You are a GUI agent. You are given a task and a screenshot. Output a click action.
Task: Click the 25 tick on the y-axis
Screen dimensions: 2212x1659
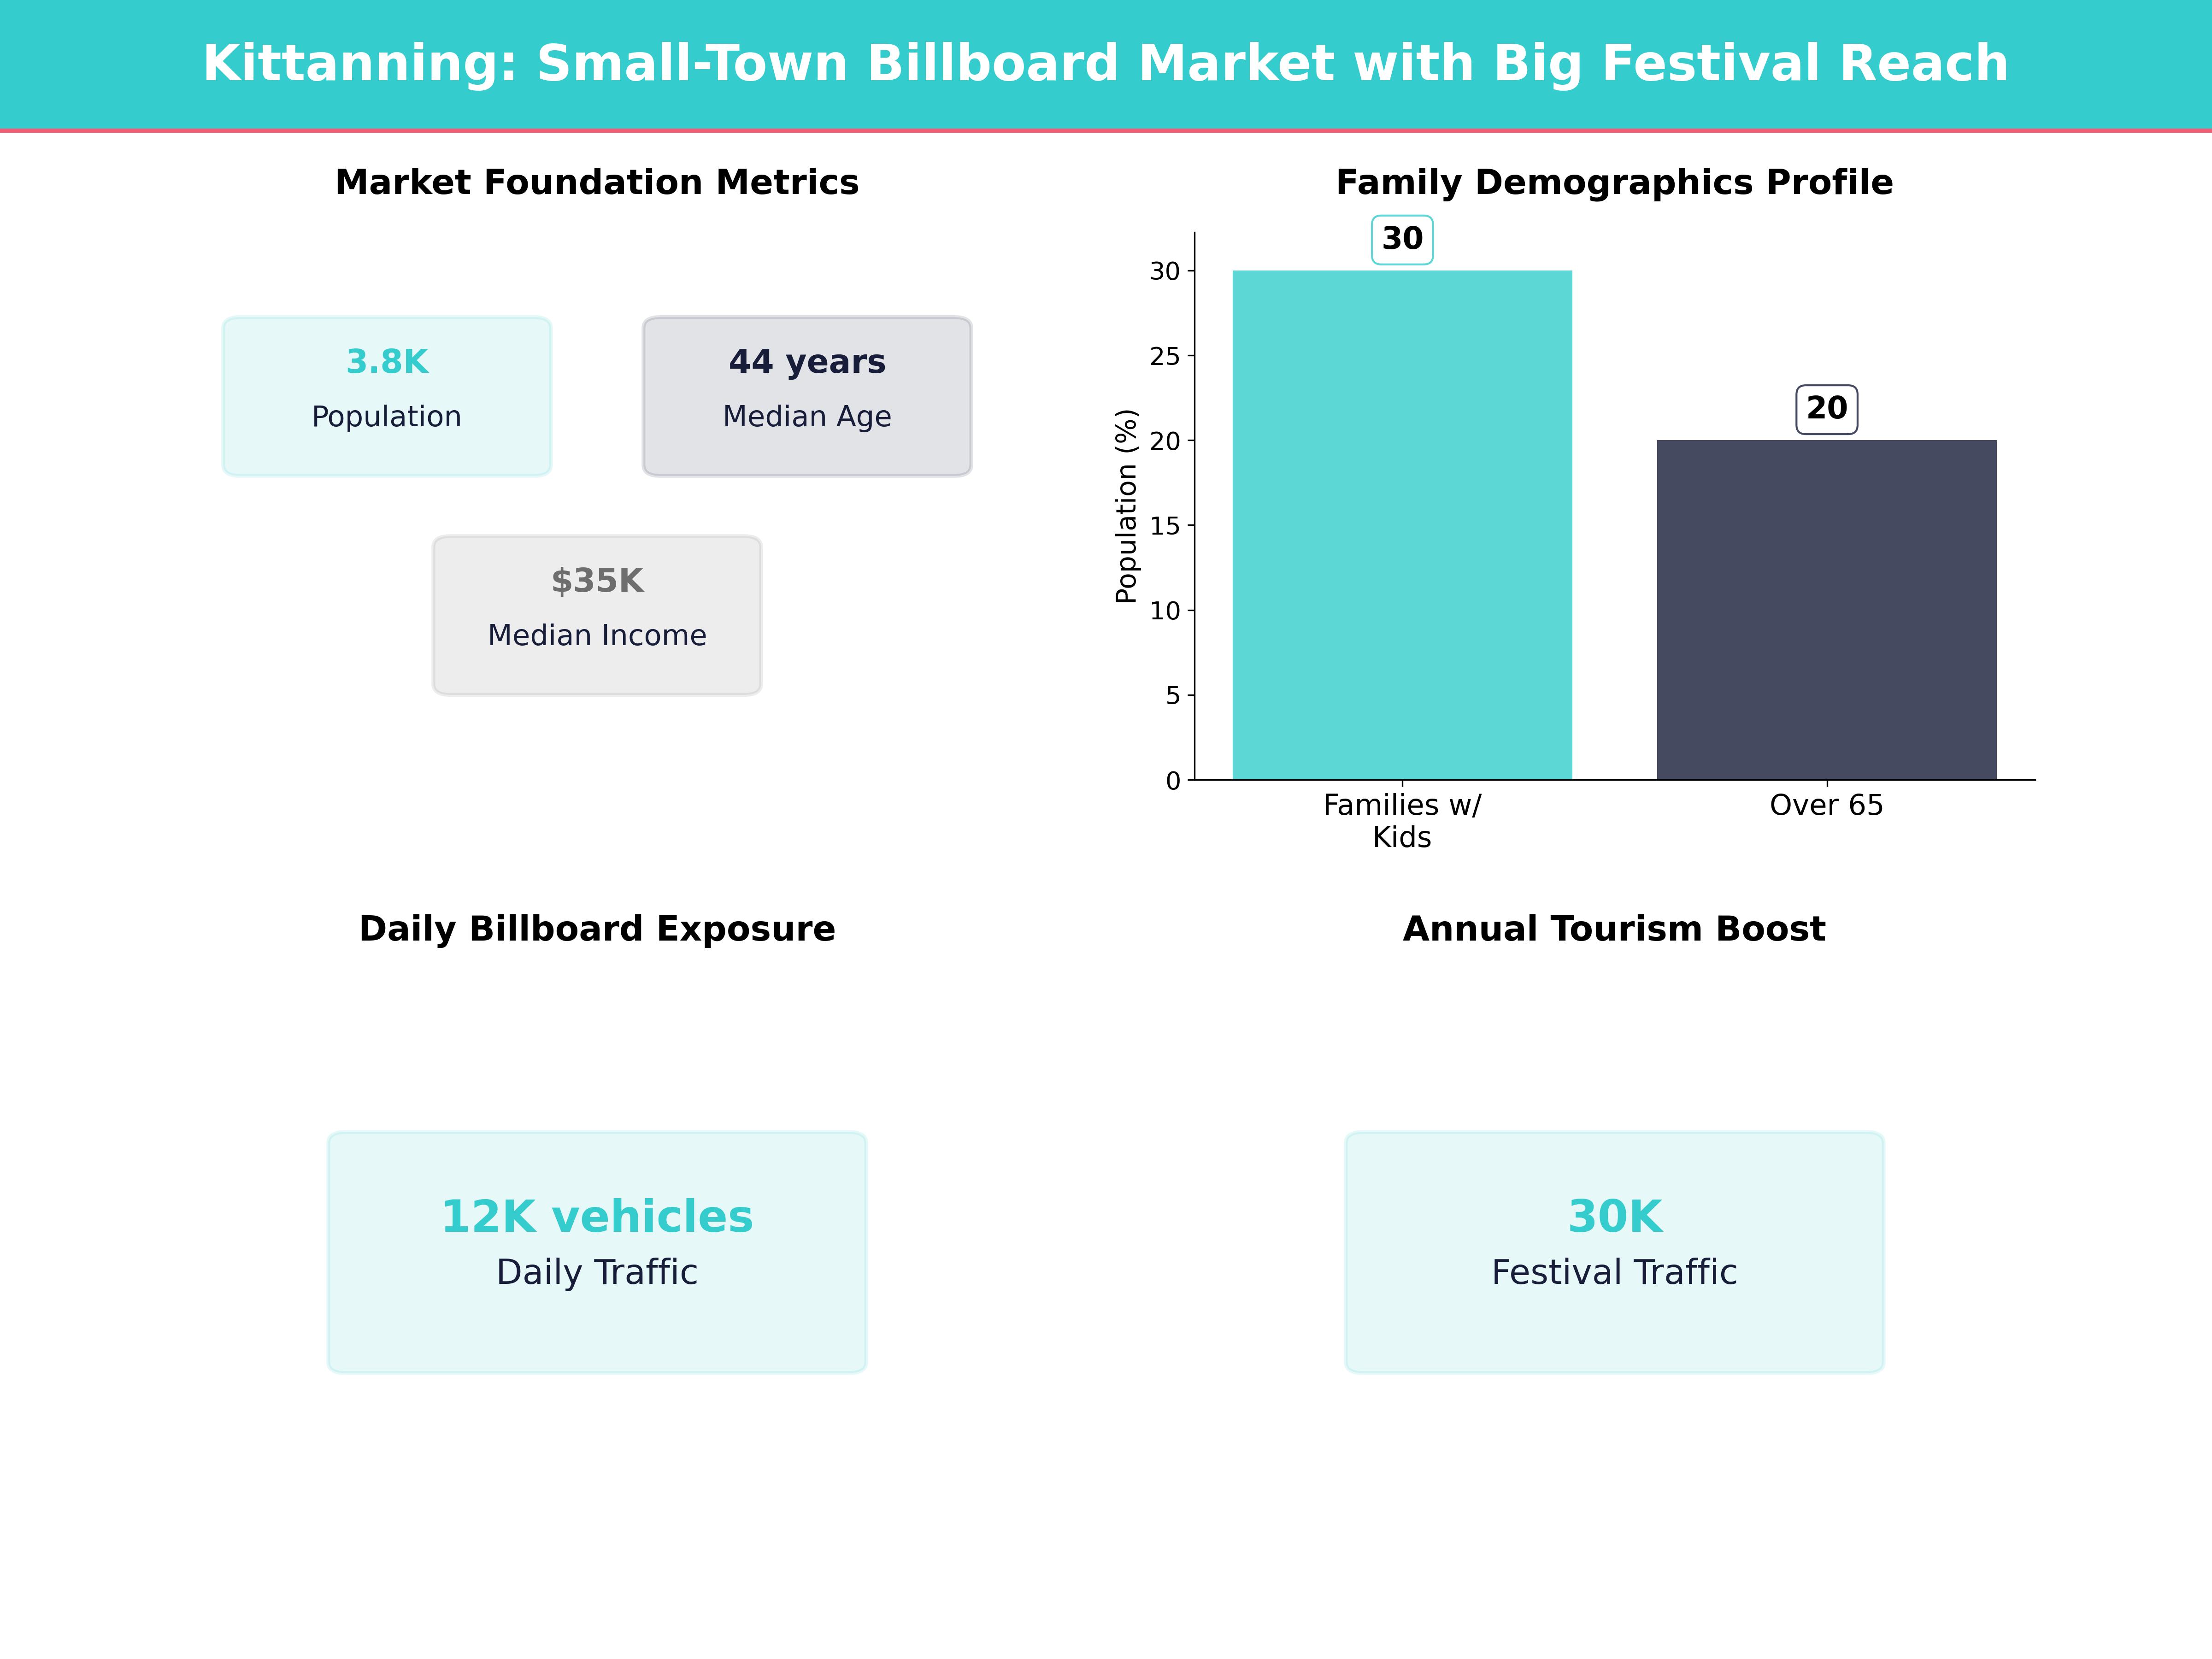click(x=1165, y=356)
